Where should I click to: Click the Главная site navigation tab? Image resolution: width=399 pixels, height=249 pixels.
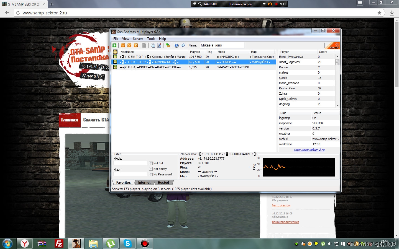pos(70,120)
